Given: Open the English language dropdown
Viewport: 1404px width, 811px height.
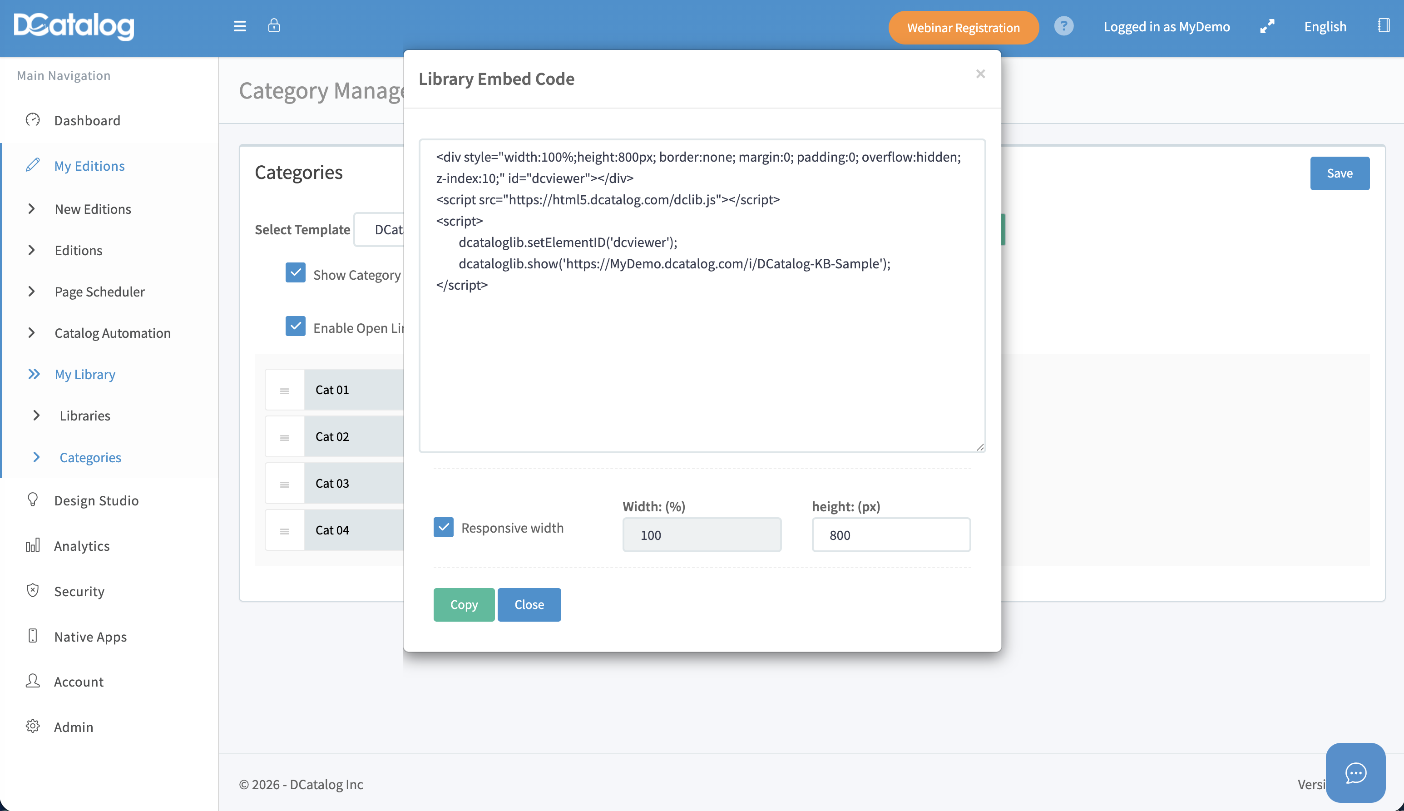Looking at the screenshot, I should click(1325, 27).
